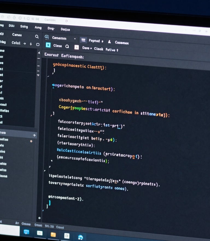This screenshot has height=241, width=210.
Task: Open the Dng- menu
Action: pyautogui.click(x=51, y=28)
